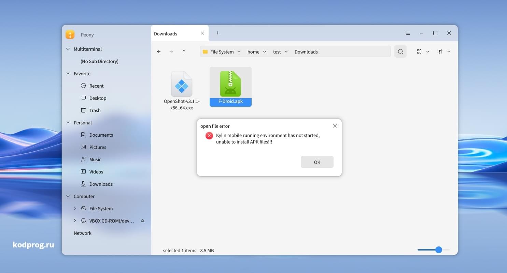The height and width of the screenshot is (273, 507).
Task: Click the icon zoom slider handle
Action: click(x=439, y=250)
